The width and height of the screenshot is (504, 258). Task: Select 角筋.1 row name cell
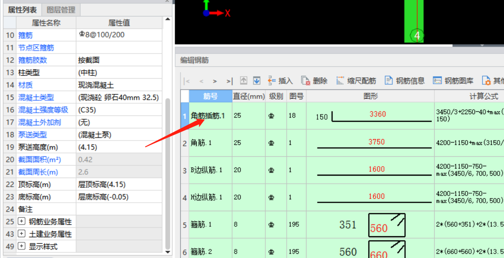click(x=211, y=143)
